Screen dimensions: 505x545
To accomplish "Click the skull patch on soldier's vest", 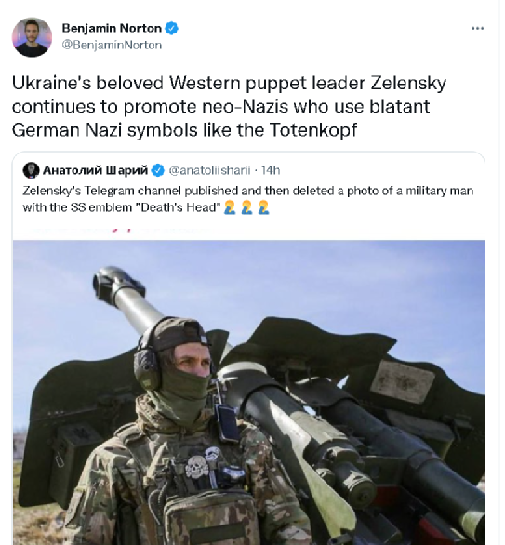I will pyautogui.click(x=197, y=467).
